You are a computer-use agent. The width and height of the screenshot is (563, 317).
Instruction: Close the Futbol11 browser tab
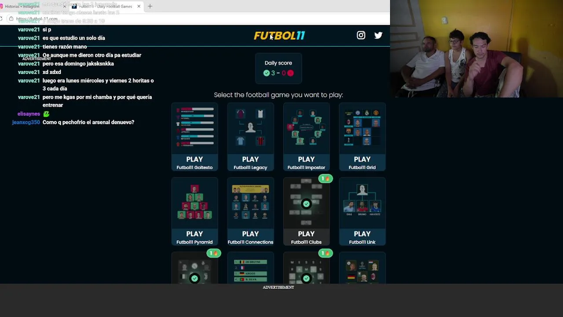[x=139, y=6]
